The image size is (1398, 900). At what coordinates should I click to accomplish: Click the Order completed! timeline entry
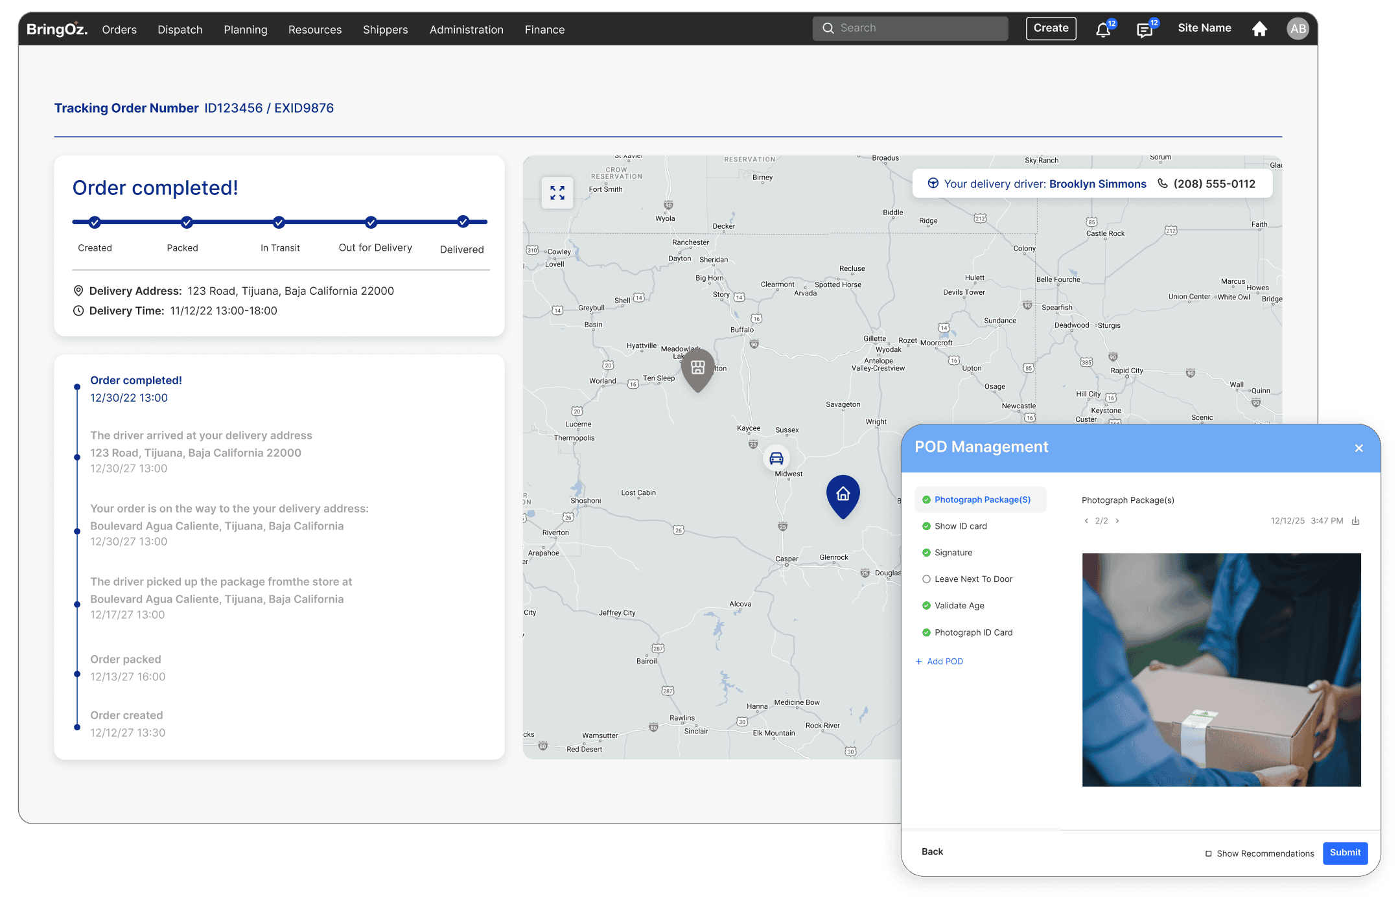coord(136,389)
